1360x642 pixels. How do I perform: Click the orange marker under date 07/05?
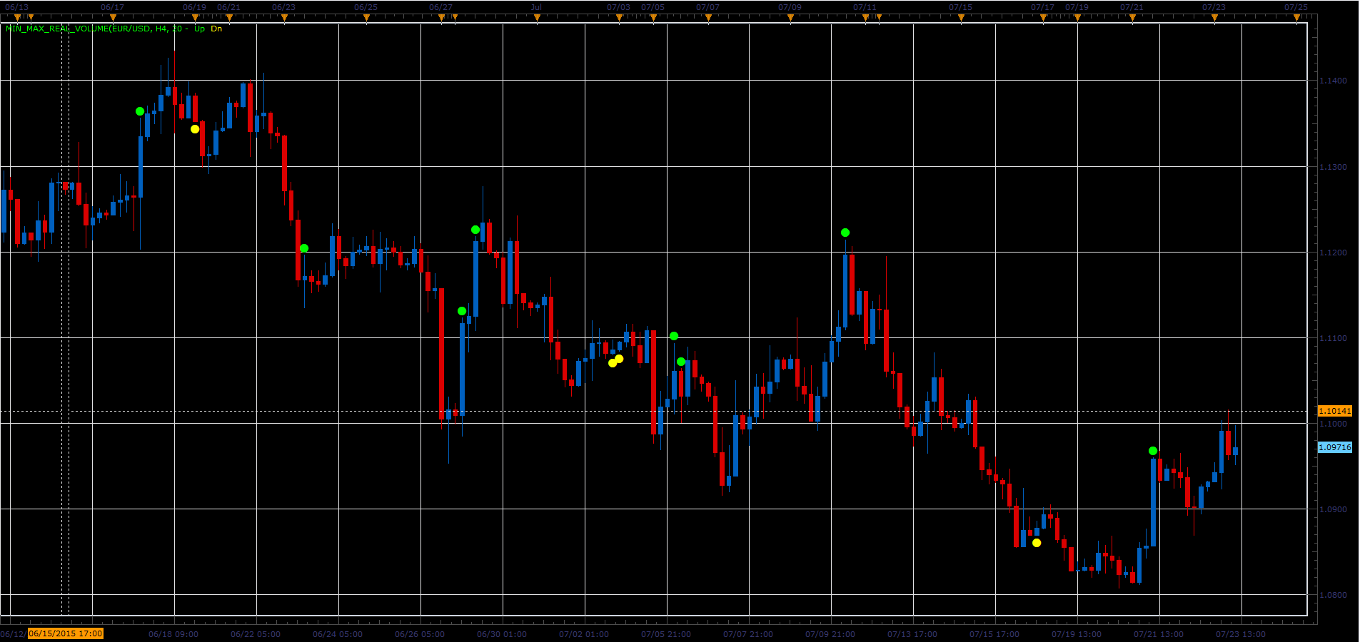click(653, 19)
